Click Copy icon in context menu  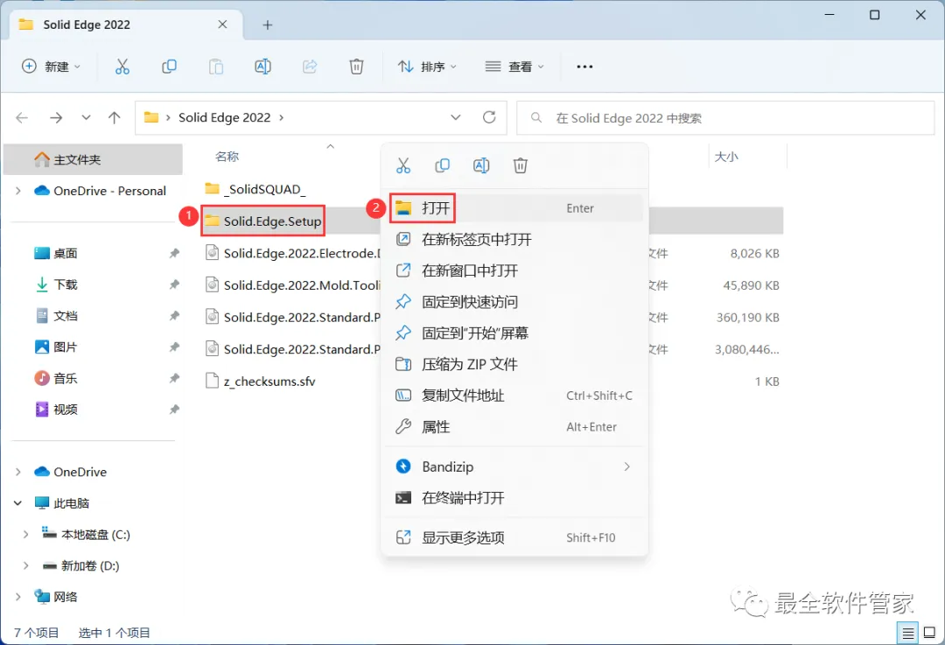[x=443, y=165]
